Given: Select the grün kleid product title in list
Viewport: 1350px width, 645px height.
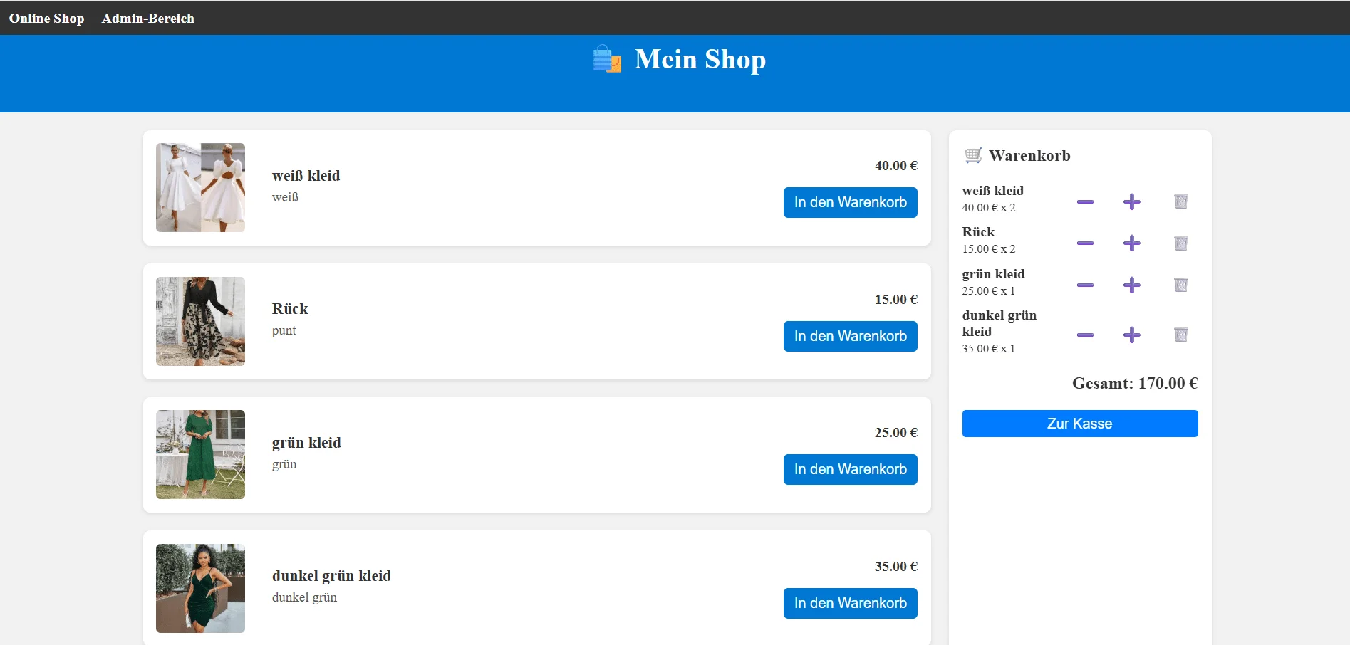Looking at the screenshot, I should click(306, 443).
